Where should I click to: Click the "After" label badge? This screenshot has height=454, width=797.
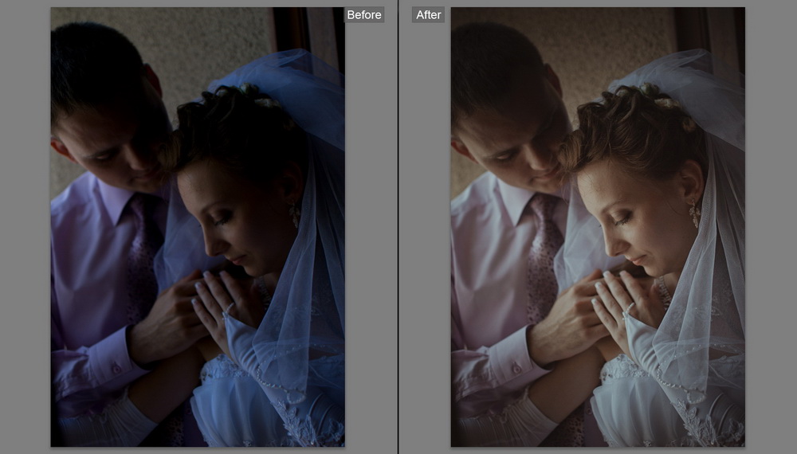tap(428, 15)
